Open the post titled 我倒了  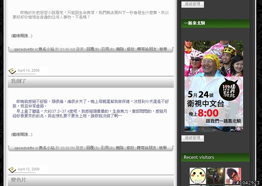[x=18, y=81]
